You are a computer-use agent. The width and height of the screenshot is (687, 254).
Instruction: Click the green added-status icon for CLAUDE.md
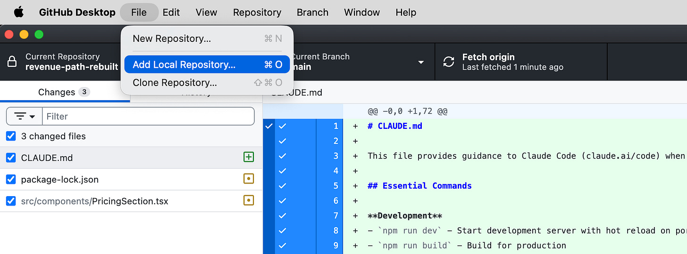tap(249, 157)
